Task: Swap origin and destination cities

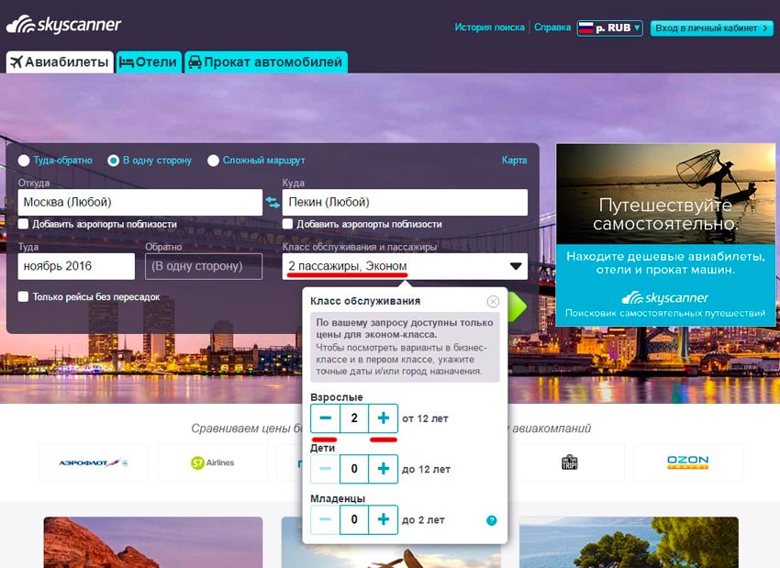Action: [x=273, y=202]
